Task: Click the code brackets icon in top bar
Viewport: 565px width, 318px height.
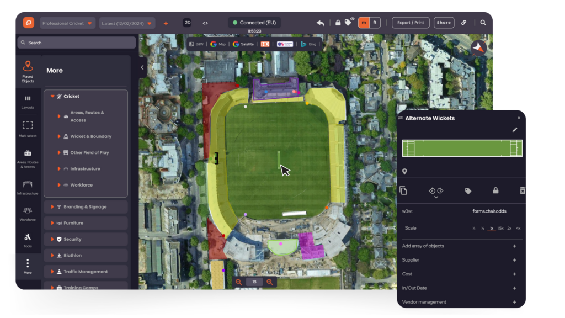Action: [x=205, y=23]
